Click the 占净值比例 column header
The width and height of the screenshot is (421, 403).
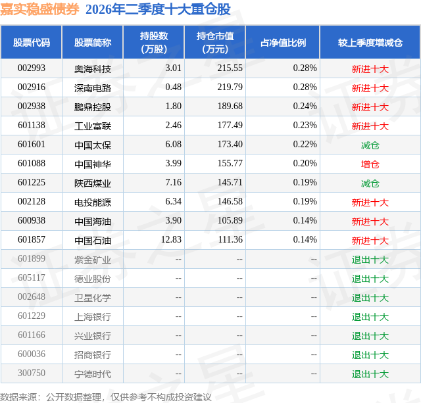283,42
